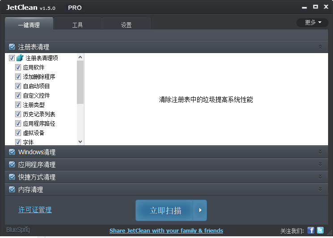Click the scan options arrow beside 立即扫描
Image resolution: width=333 pixels, height=238 pixels.
(x=200, y=210)
